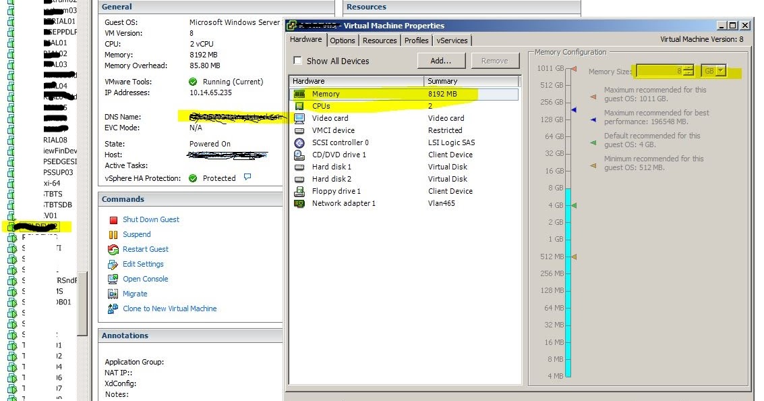Select the SEPPDLF virtual machine in tree
764x401 pixels.
(60, 32)
